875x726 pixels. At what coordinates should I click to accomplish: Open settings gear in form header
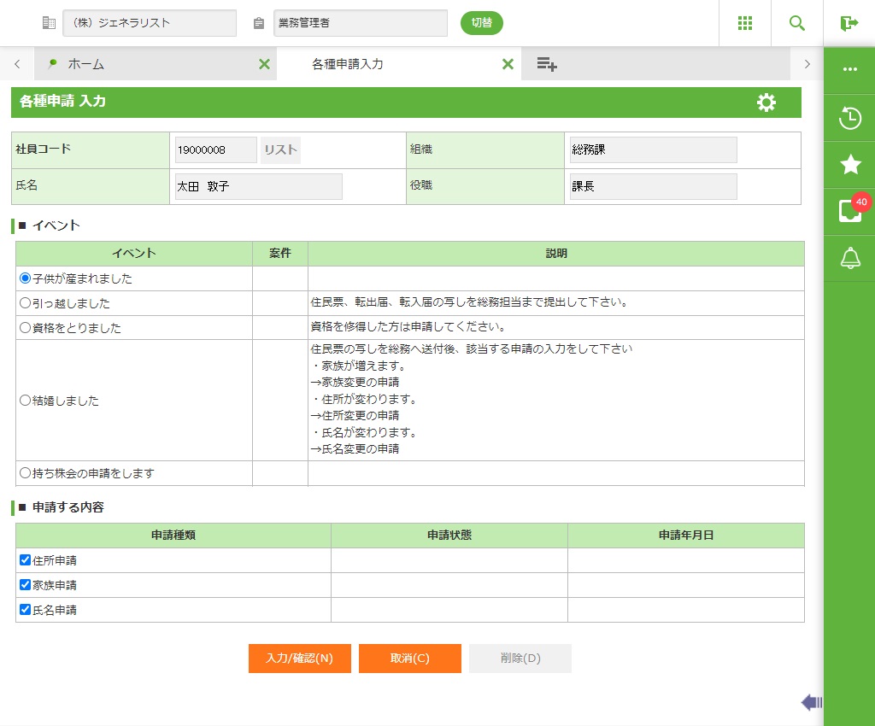coord(766,102)
